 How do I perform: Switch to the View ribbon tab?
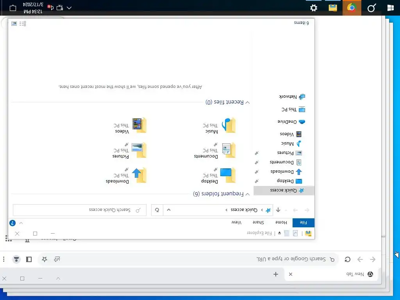[236, 222]
